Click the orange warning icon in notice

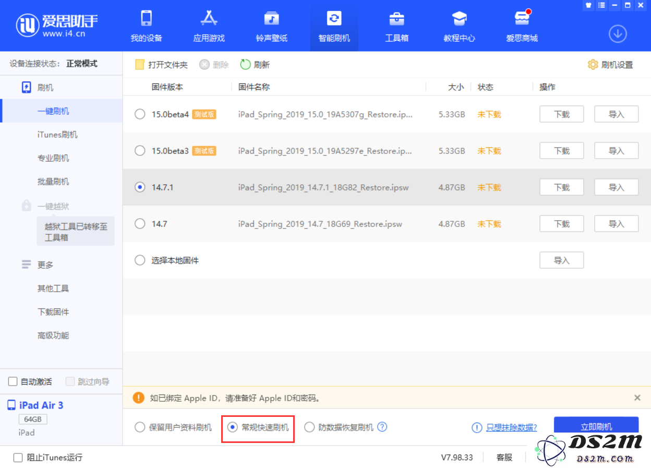coord(138,398)
